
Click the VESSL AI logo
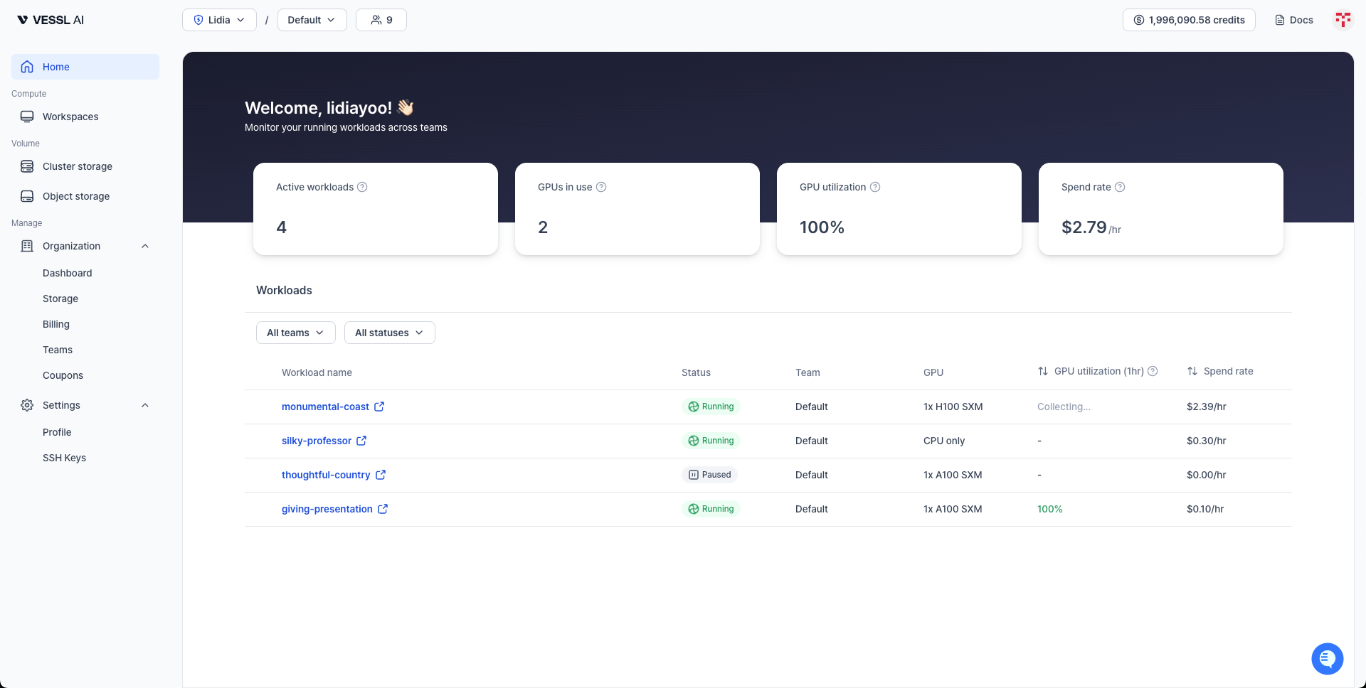click(50, 19)
